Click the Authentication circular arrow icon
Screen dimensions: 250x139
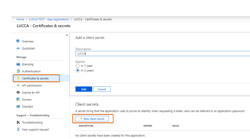pyautogui.click(x=18, y=71)
